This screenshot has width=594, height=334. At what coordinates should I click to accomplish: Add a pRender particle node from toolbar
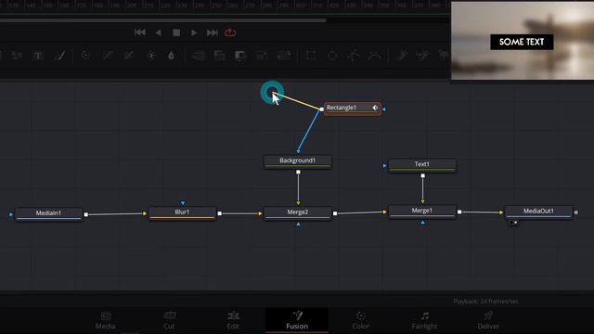[422, 56]
